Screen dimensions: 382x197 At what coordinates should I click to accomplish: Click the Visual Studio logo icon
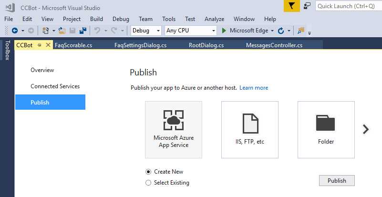tap(10, 8)
